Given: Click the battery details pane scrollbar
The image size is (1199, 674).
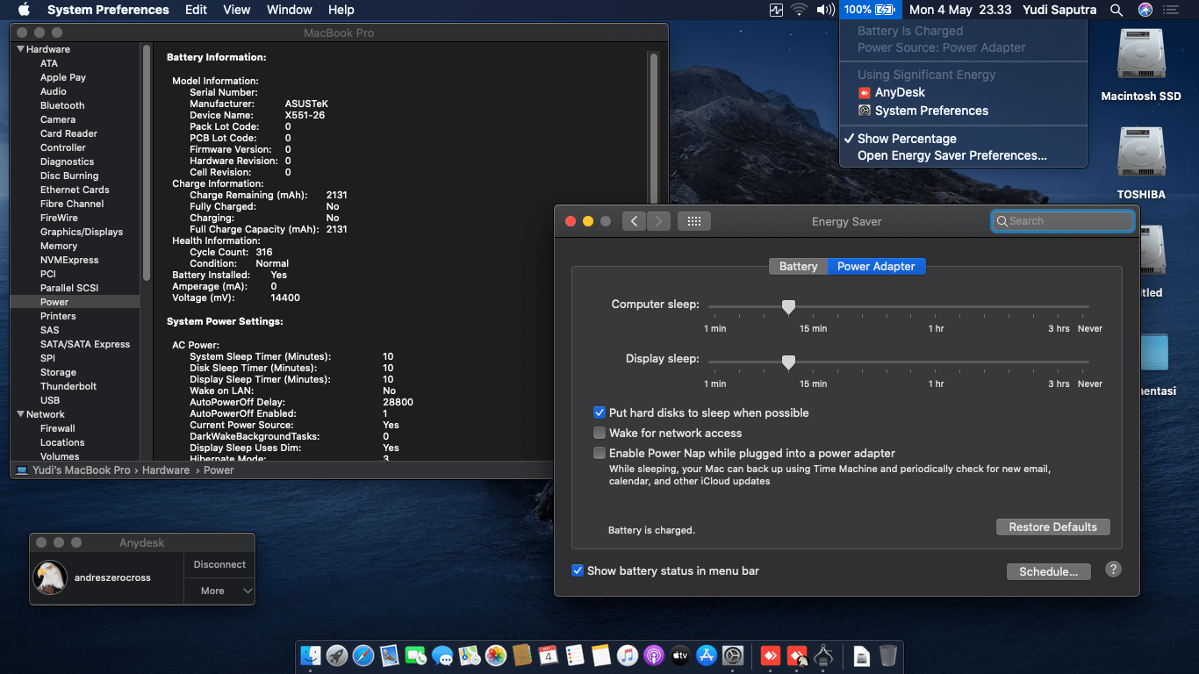Looking at the screenshot, I should [653, 127].
